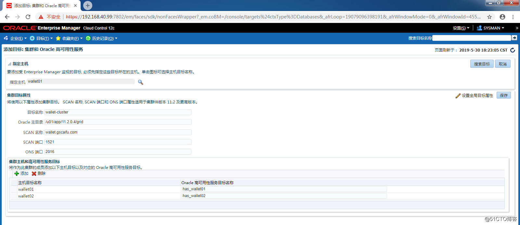
Task: Click the ONS 端口 2016 field
Action: click(x=118, y=152)
